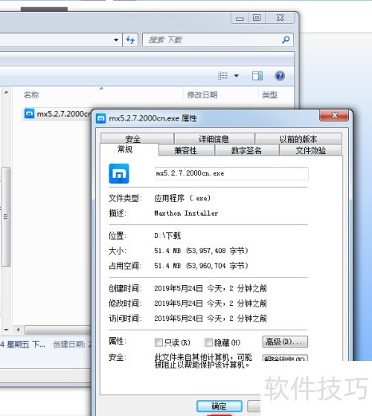
Task: Open the Explorer help question mark icon
Action: (280, 76)
